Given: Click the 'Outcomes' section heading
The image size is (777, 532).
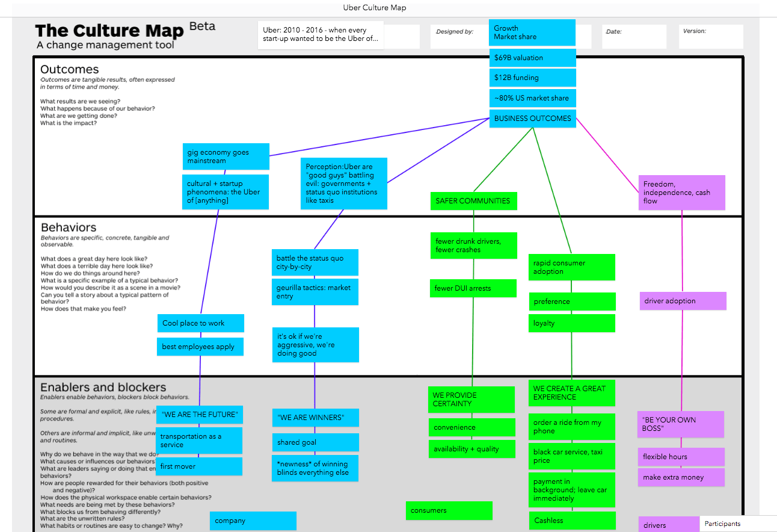Looking at the screenshot, I should point(70,69).
